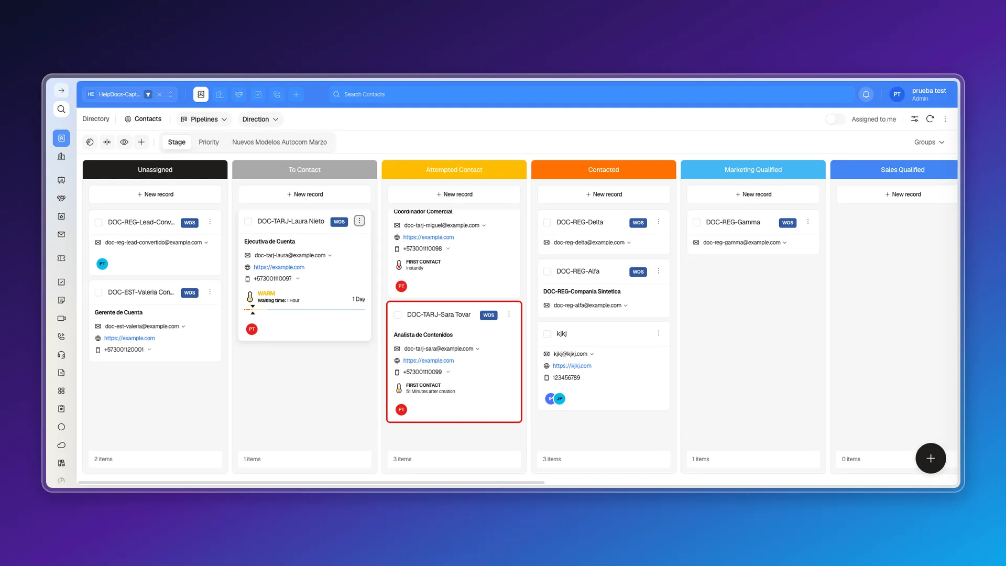Open the Direction dropdown
1006x566 pixels.
point(260,119)
